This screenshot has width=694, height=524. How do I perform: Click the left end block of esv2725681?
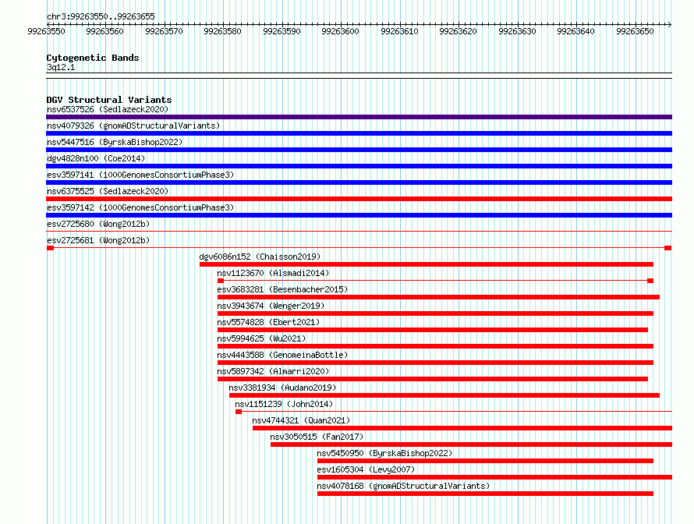(50, 248)
